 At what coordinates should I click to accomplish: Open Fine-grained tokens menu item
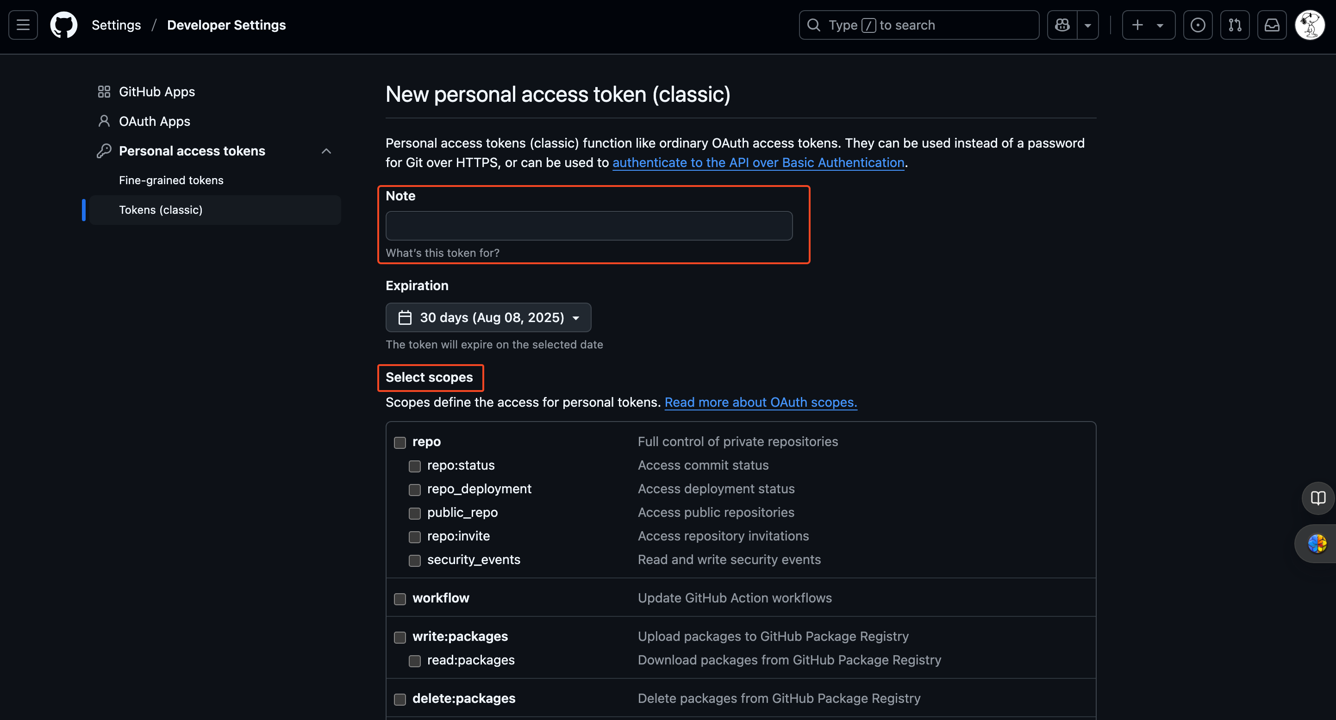tap(171, 180)
